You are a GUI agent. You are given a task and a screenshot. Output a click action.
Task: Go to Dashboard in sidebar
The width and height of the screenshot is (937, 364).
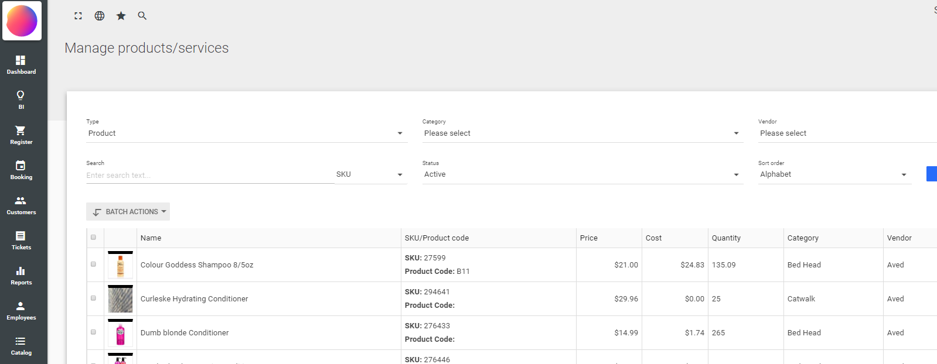click(x=21, y=64)
